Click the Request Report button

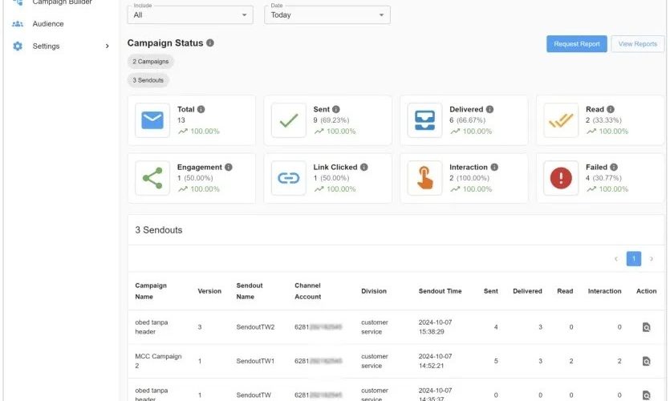576,44
